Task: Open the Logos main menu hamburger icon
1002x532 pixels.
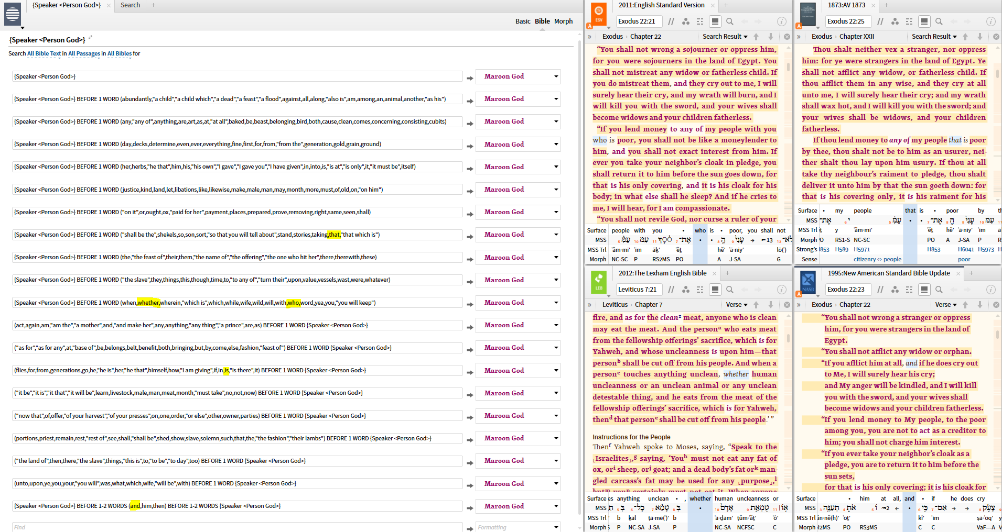Action: point(13,14)
